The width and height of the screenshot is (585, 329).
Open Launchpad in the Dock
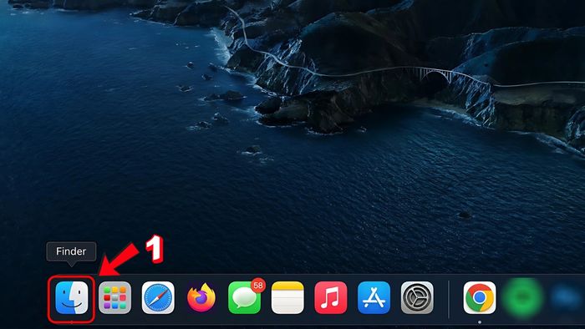pyautogui.click(x=115, y=298)
